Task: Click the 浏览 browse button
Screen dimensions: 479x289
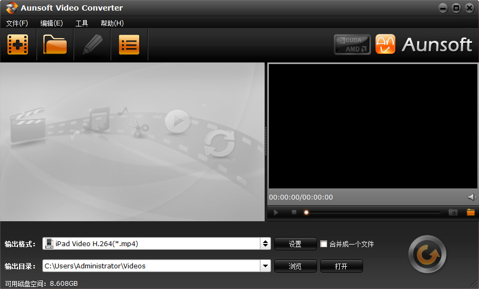Action: pos(295,266)
